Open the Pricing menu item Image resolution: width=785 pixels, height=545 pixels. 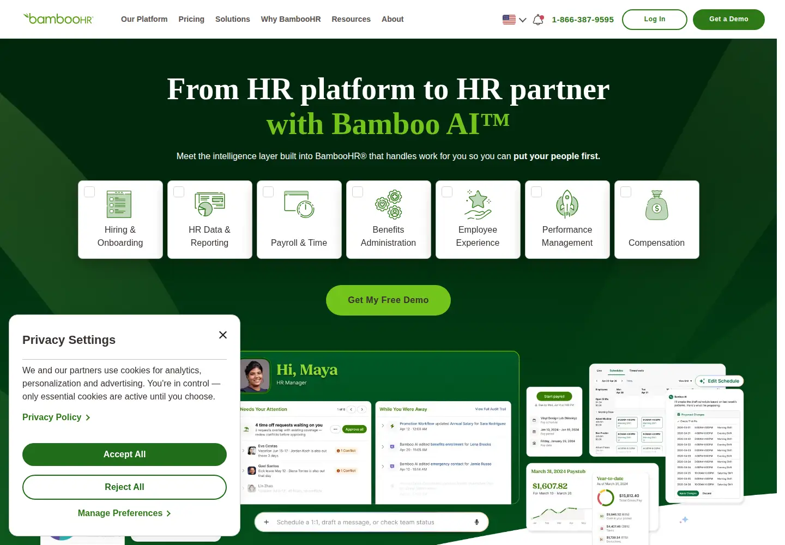click(x=191, y=19)
